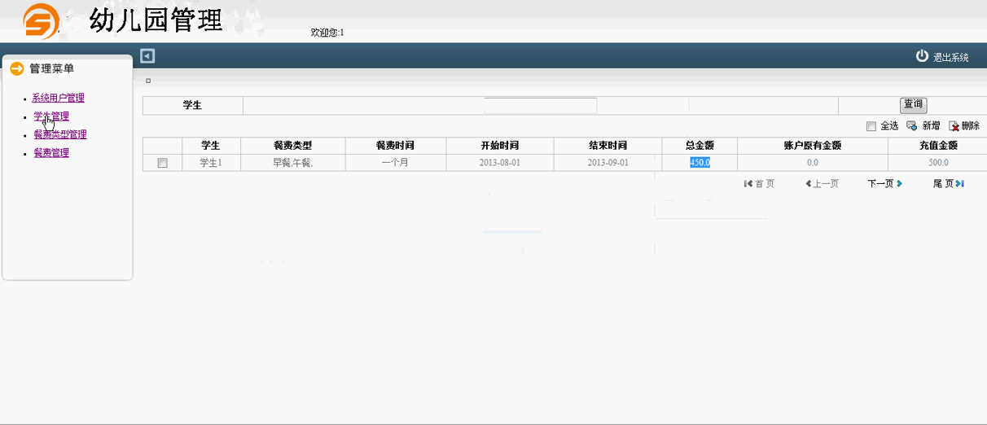Collapse the sidebar with the arrow icon

pyautogui.click(x=147, y=56)
